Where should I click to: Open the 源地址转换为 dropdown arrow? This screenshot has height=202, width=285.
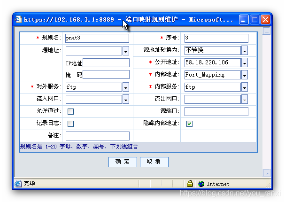coord(245,50)
